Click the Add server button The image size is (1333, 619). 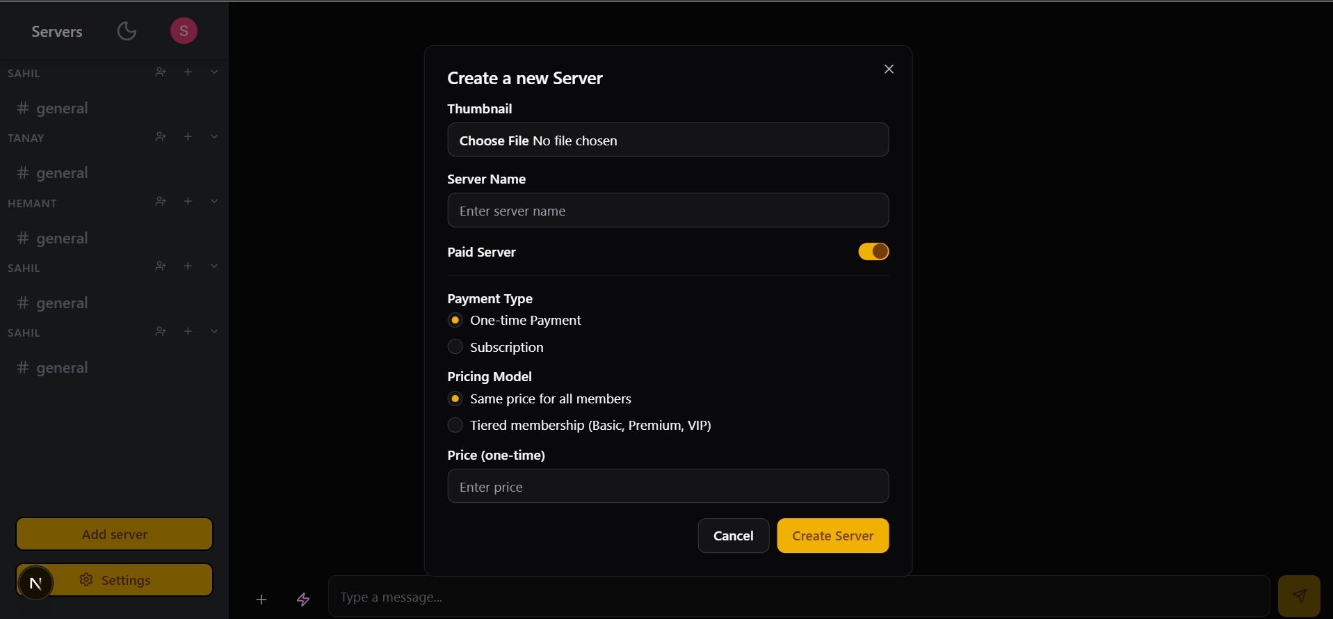click(x=115, y=534)
